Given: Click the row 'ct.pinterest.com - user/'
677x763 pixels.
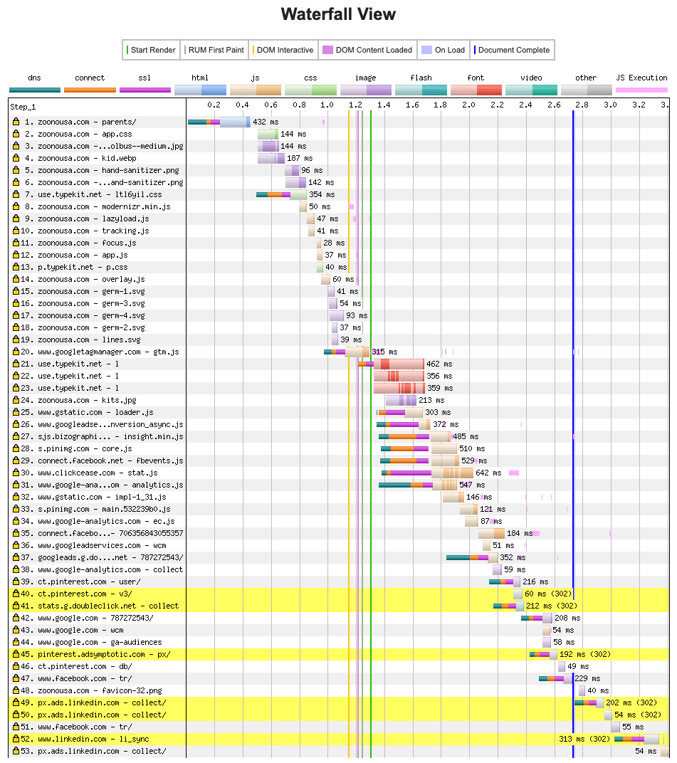Looking at the screenshot, I should pos(339,582).
